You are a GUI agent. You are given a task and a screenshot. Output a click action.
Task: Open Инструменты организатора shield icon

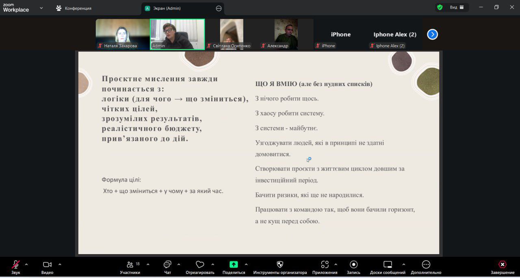280,265
